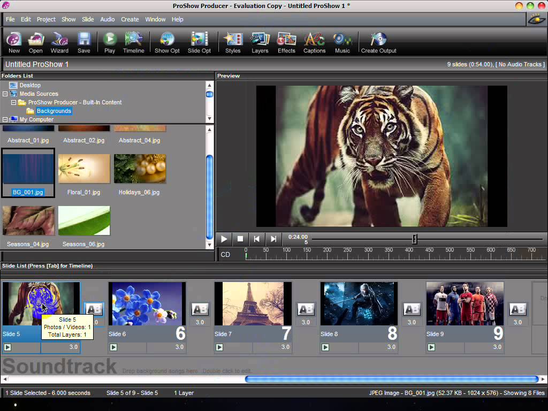The image size is (548, 411).
Task: Open the Effects tool
Action: click(x=287, y=43)
